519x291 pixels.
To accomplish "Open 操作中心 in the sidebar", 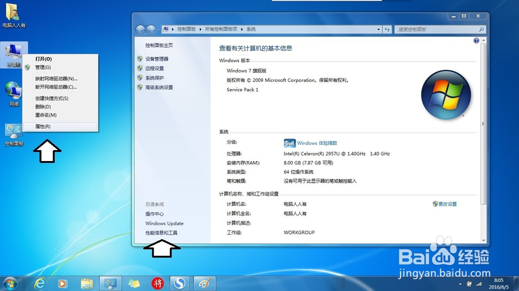I will (155, 214).
